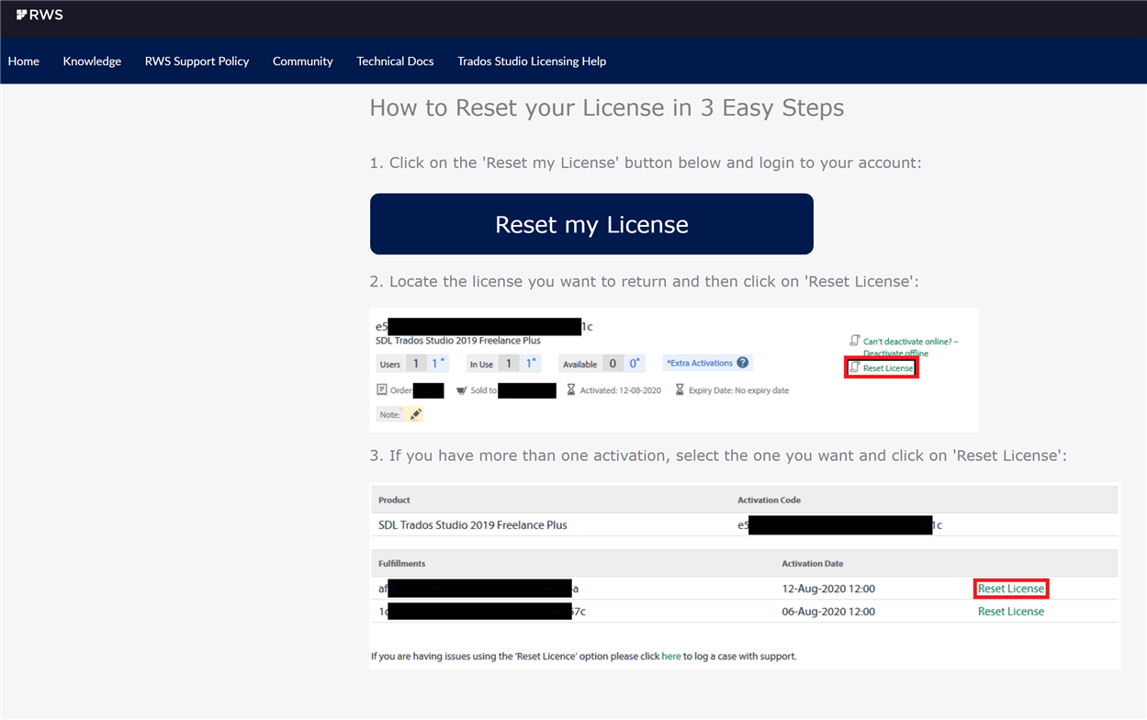Screen dimensions: 1147x720
Task: Open the Technical Docs menu item
Action: coord(395,61)
